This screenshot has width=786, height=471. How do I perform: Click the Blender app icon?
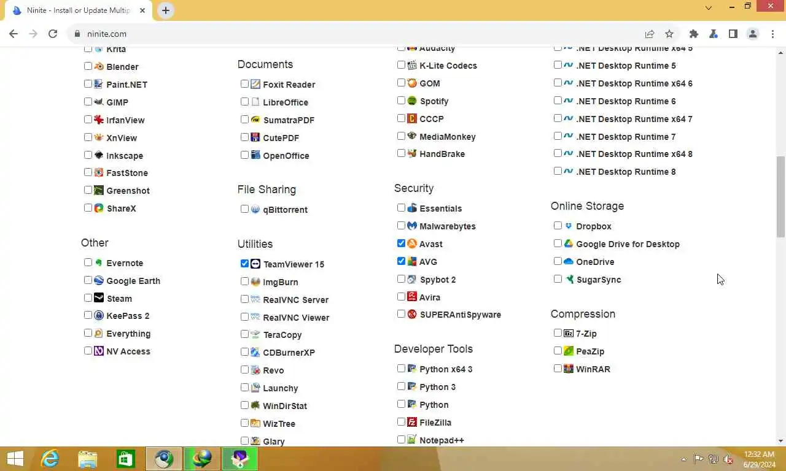[x=98, y=66]
